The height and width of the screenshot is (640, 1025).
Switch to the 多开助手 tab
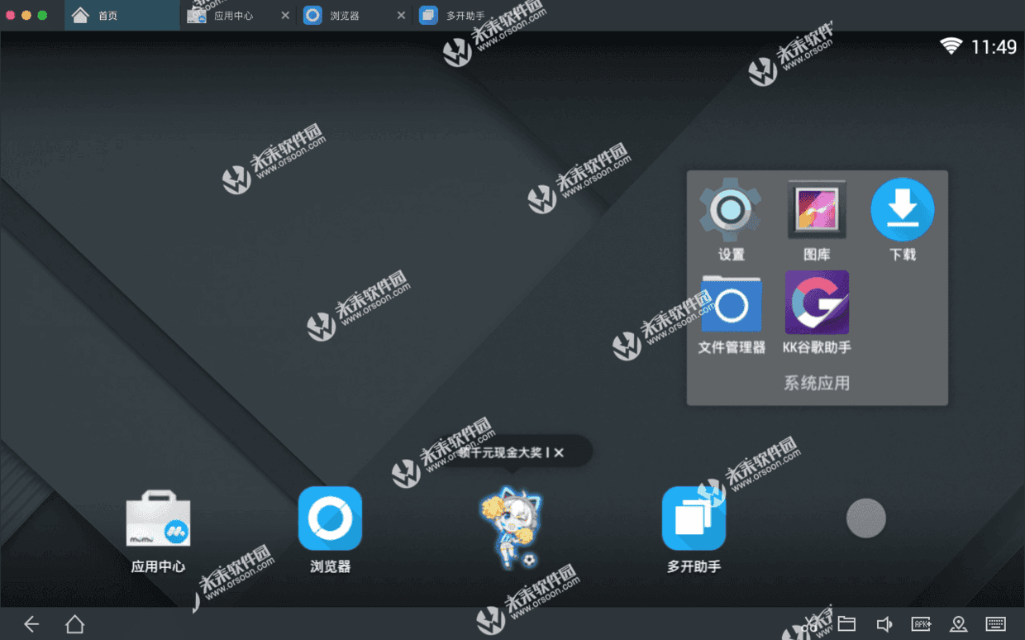coord(465,15)
